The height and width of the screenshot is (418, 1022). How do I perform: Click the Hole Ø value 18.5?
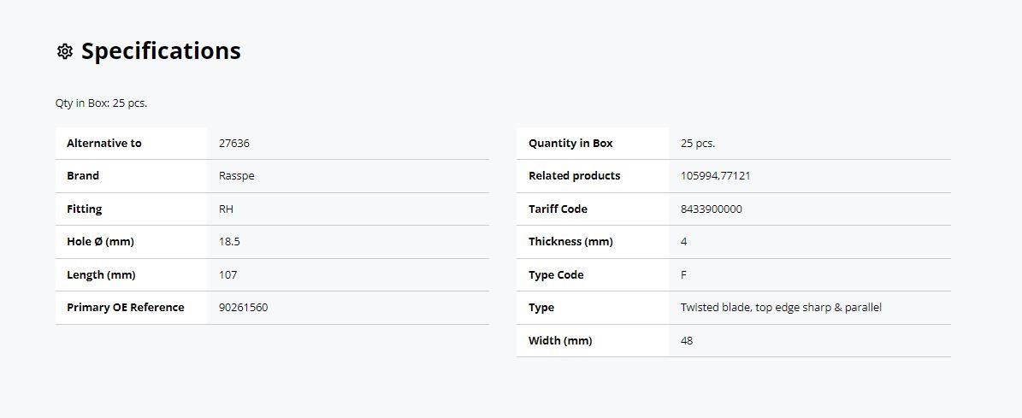pos(229,242)
